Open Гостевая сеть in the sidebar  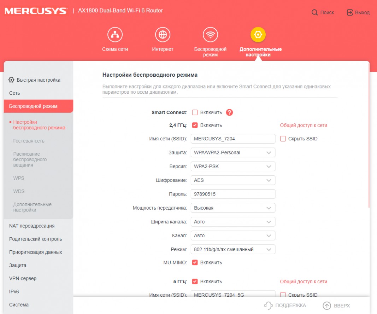point(29,141)
